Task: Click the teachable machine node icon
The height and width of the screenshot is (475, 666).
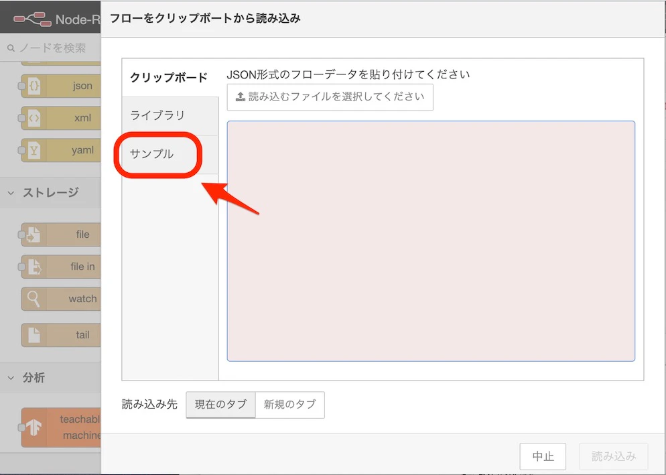Action: click(x=34, y=427)
